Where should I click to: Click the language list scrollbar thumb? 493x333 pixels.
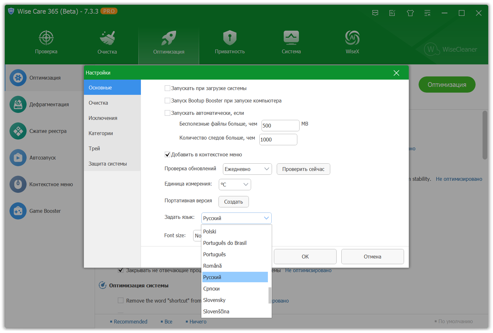coord(270,295)
